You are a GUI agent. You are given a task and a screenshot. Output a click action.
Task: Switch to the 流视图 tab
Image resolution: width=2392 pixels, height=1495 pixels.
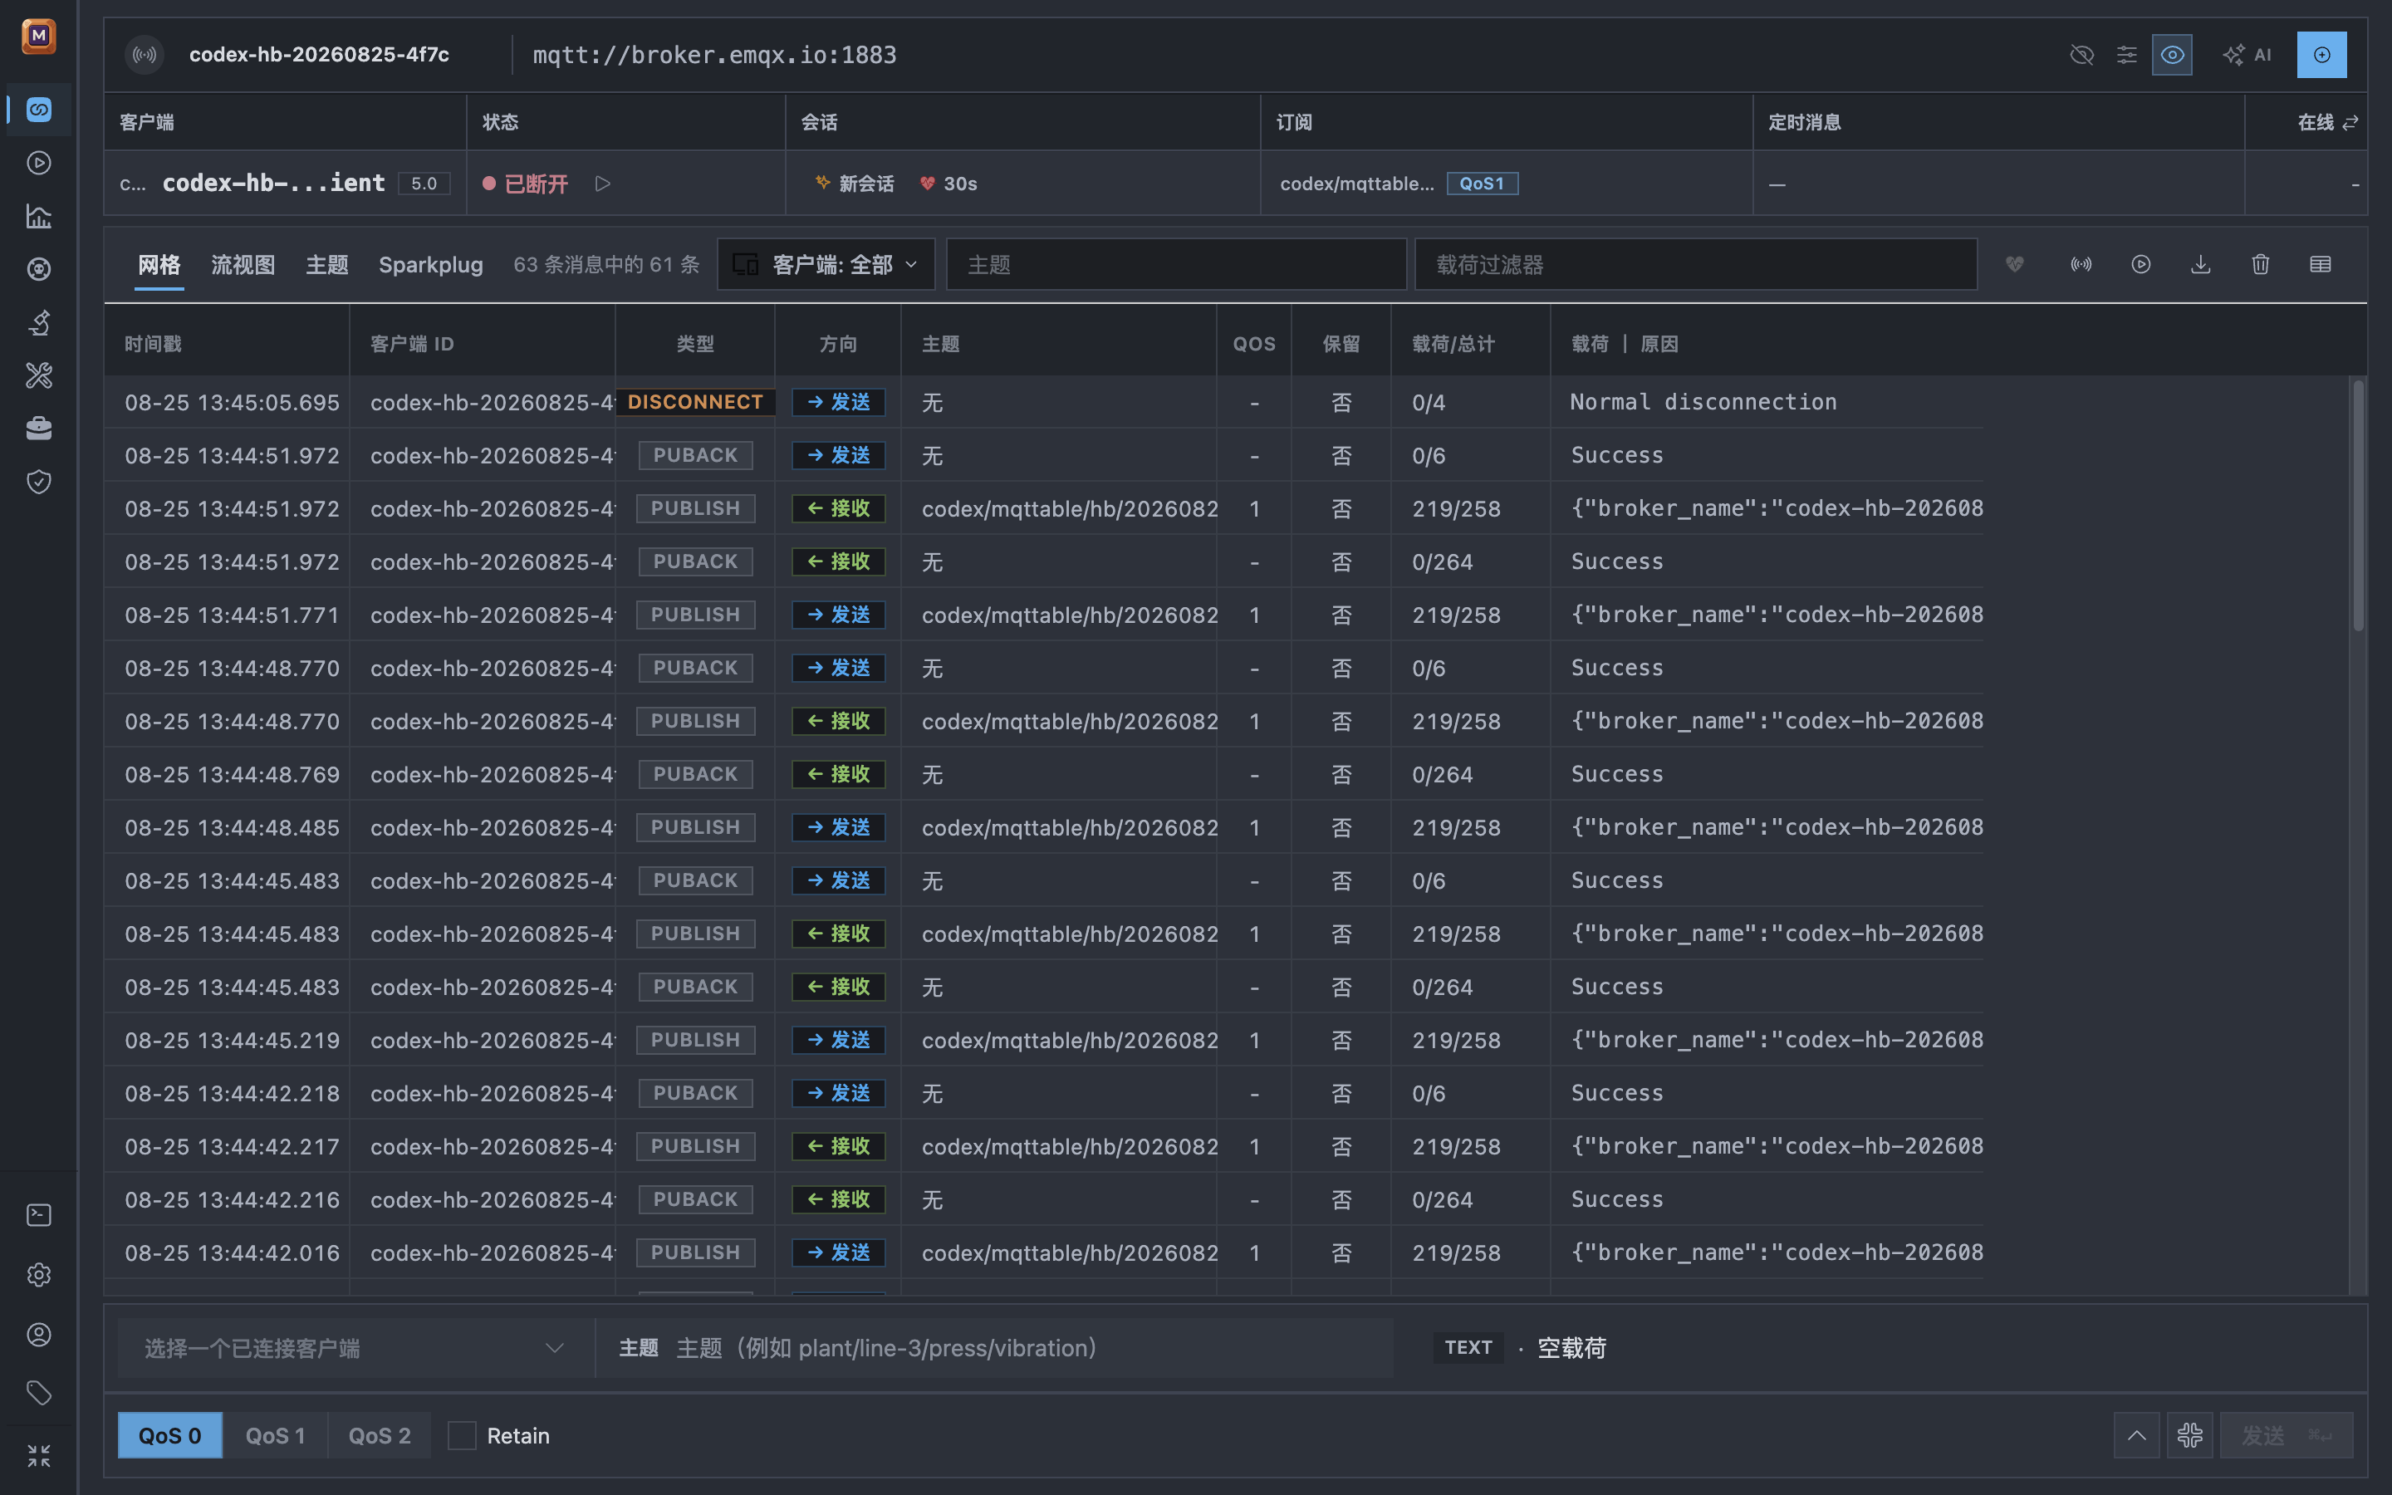pos(243,264)
